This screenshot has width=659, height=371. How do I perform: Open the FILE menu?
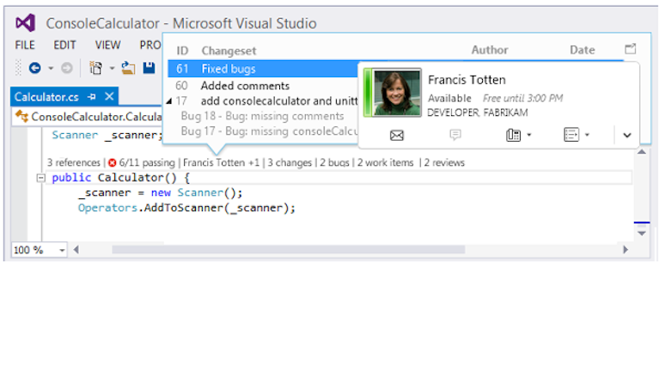tap(25, 45)
